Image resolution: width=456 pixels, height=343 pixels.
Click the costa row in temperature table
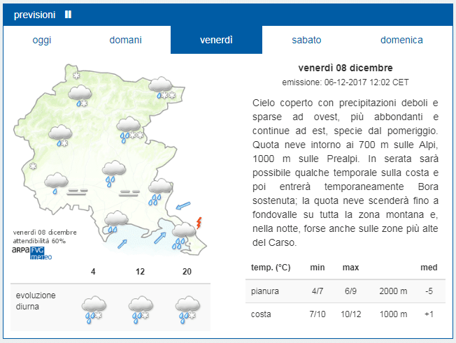point(343,314)
